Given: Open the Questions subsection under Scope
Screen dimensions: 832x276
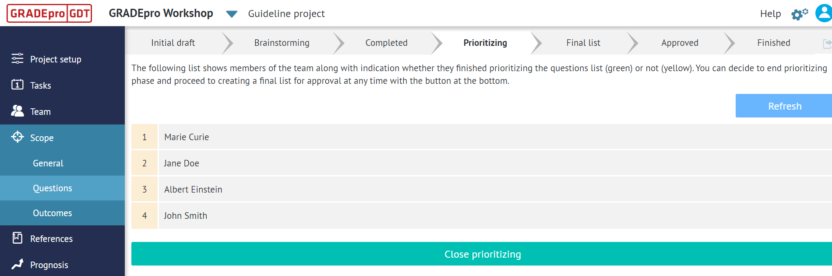Looking at the screenshot, I should pyautogui.click(x=53, y=188).
